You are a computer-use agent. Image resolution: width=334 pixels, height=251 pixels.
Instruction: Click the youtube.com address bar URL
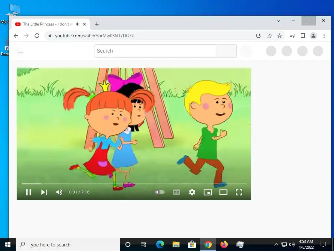(94, 36)
